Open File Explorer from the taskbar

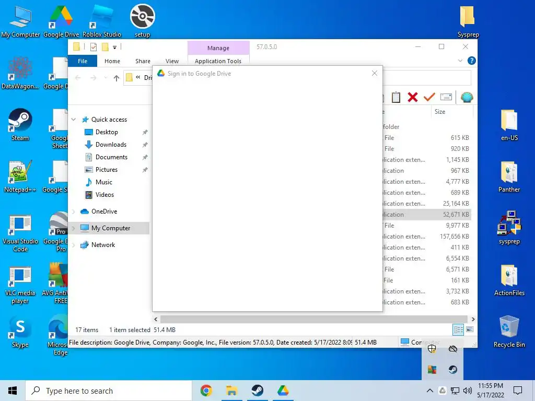[x=231, y=391]
